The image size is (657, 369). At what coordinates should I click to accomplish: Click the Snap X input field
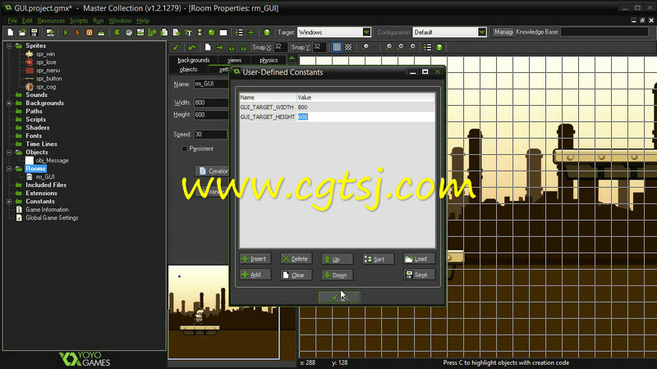(x=280, y=48)
